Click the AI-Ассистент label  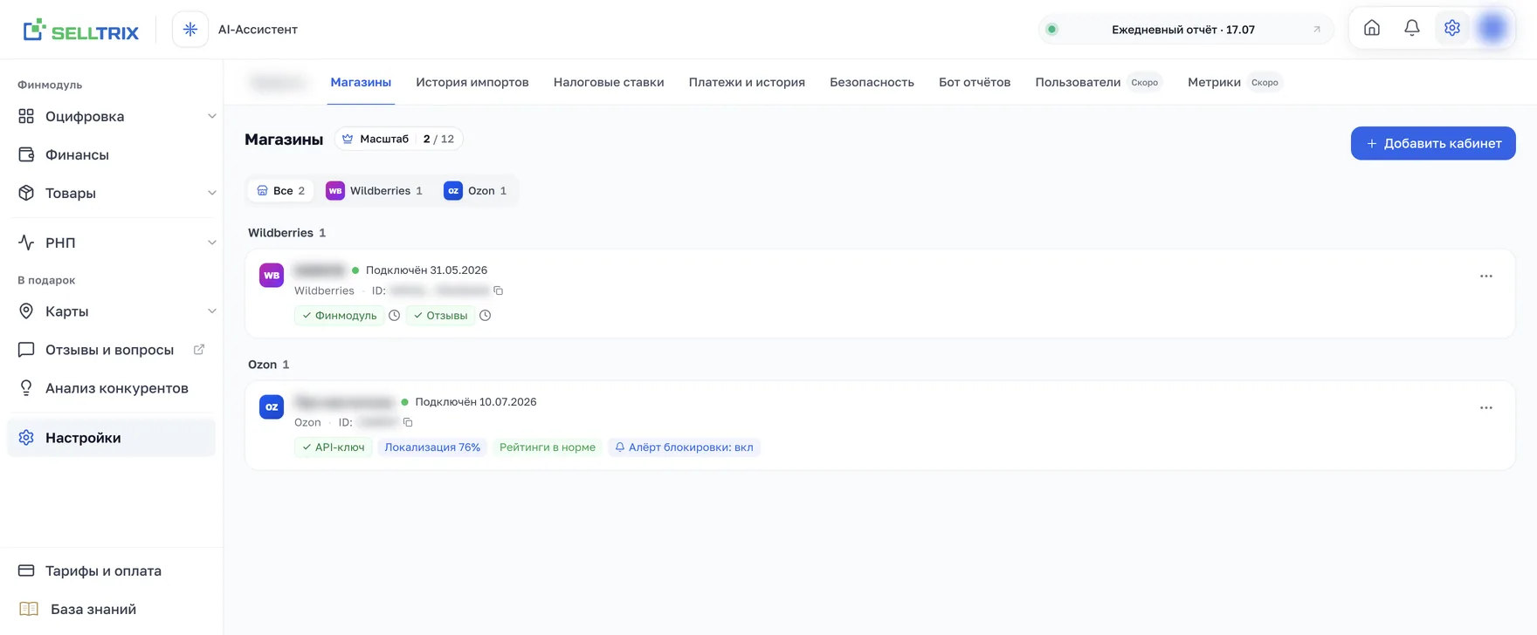(x=258, y=30)
